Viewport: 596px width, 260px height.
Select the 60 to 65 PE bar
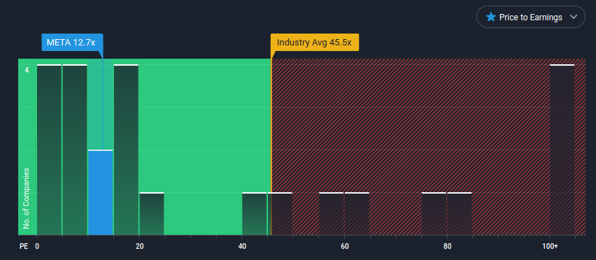click(x=357, y=214)
